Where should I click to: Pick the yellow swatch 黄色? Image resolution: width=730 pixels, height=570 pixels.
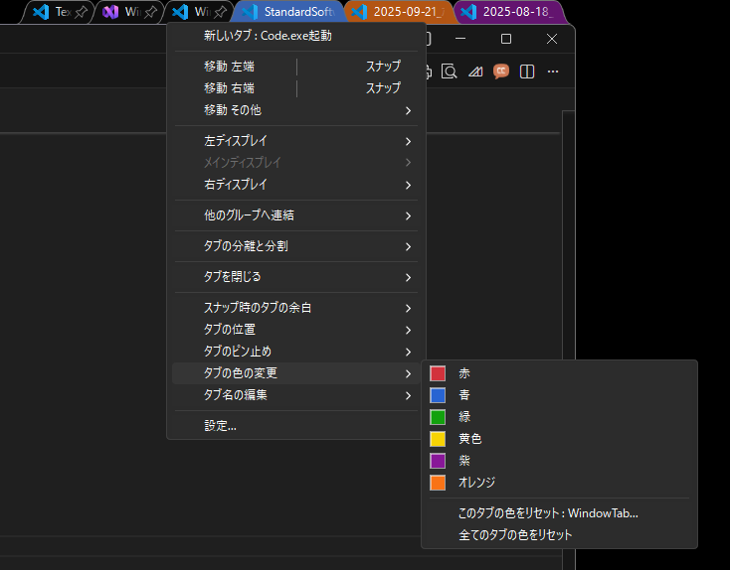point(438,439)
